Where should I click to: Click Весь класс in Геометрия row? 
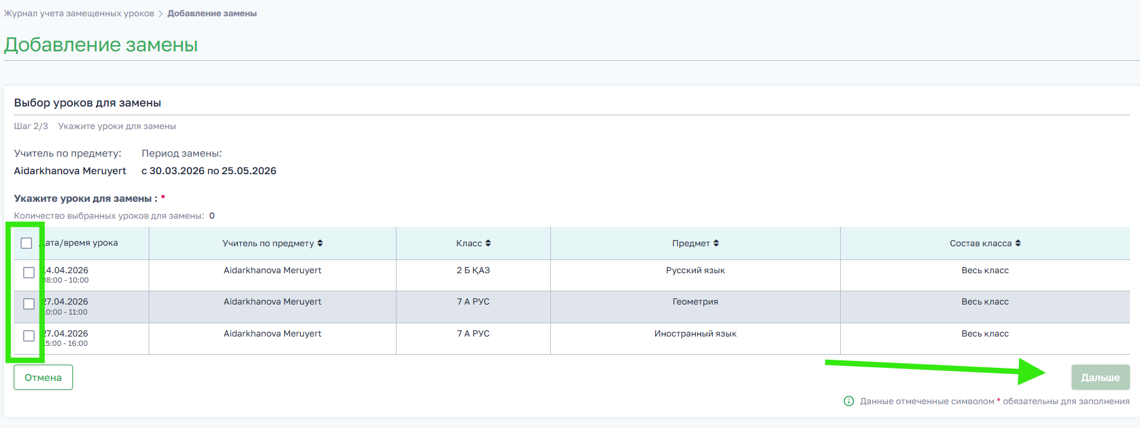click(x=985, y=301)
